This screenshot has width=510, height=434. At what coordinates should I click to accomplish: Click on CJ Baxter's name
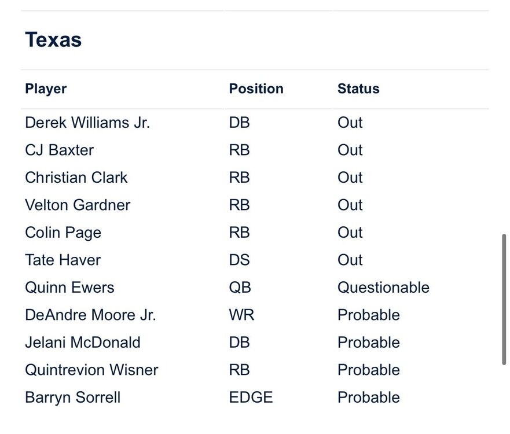59,150
